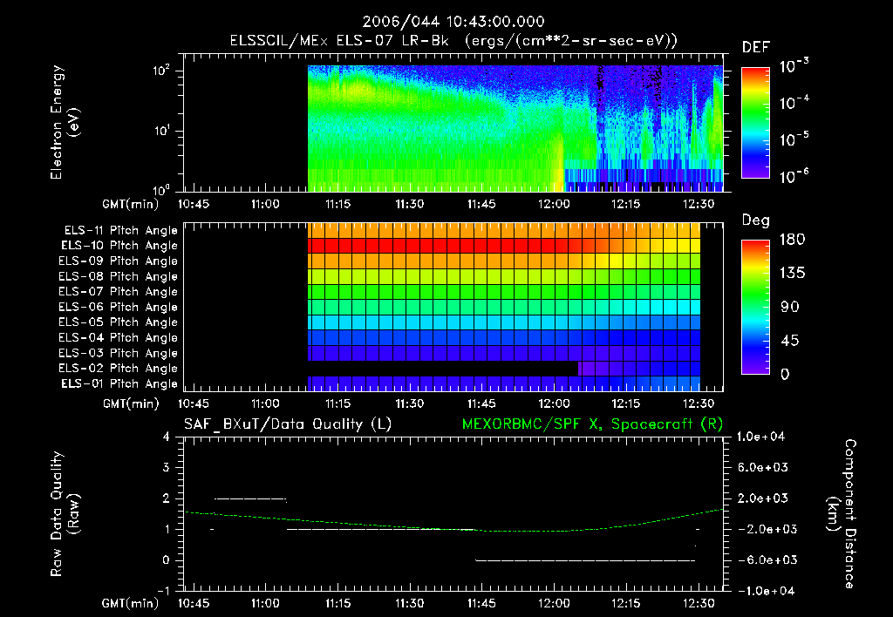Click 11:30 tick under the pitch angle panel

[410, 403]
